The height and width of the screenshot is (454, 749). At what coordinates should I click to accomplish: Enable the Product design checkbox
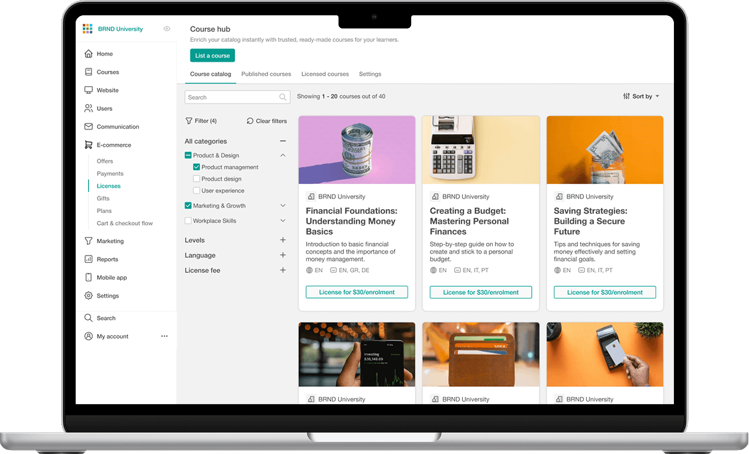pyautogui.click(x=197, y=179)
